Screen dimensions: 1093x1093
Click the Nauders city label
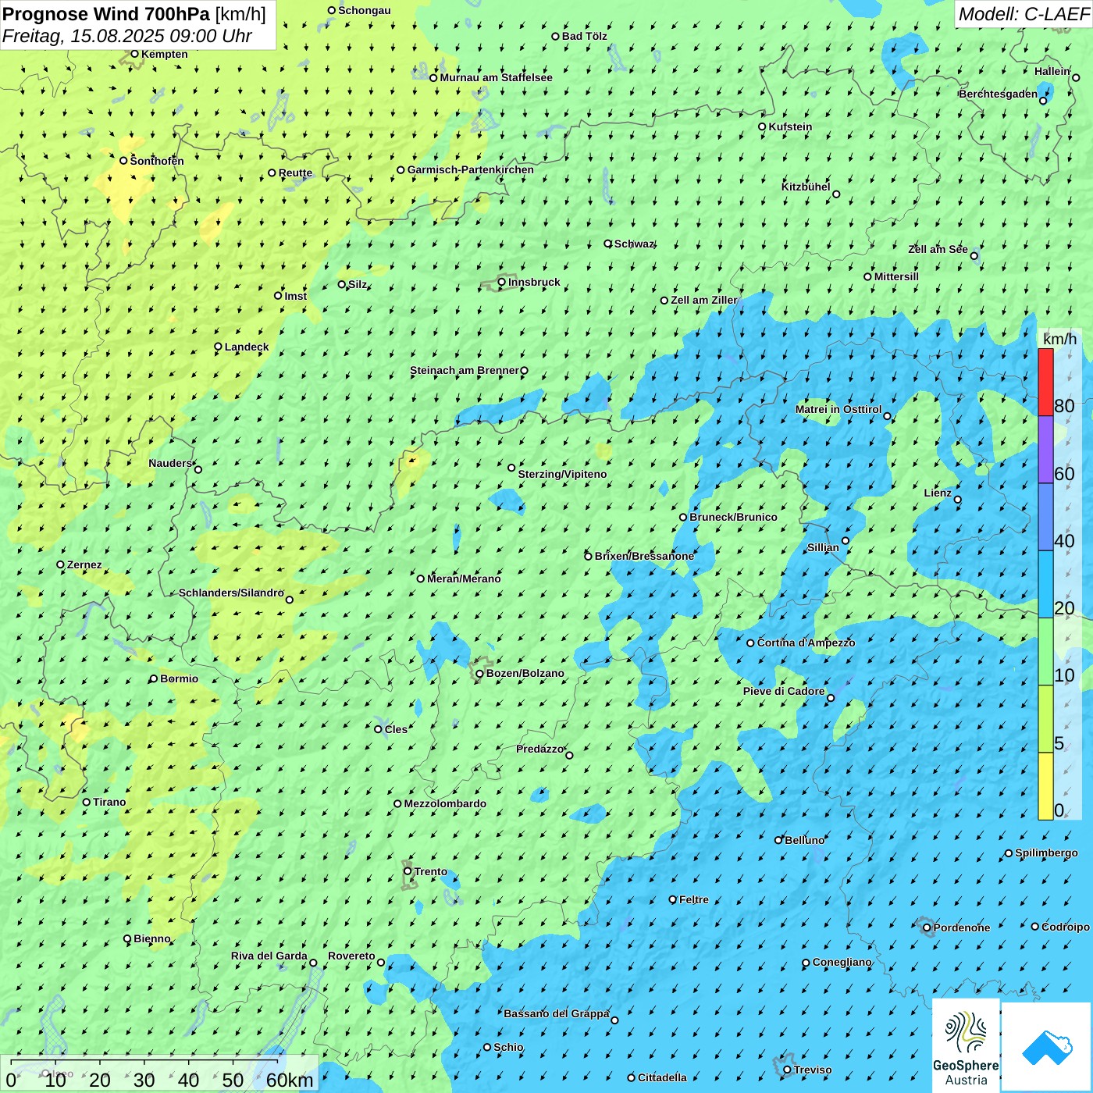(170, 463)
